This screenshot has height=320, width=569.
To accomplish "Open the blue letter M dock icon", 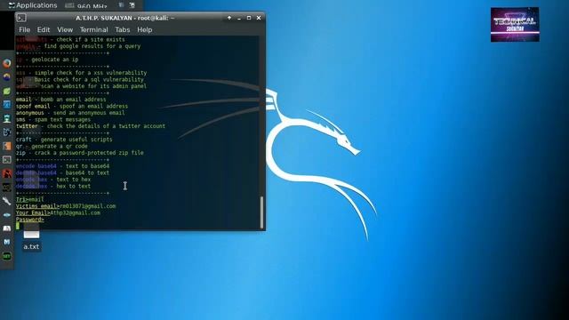I will point(6,242).
